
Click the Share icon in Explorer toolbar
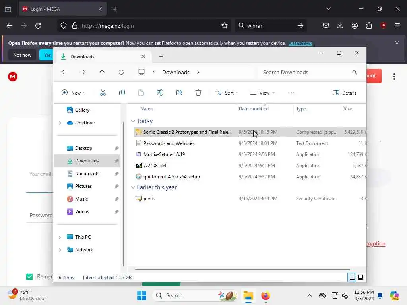(x=179, y=93)
